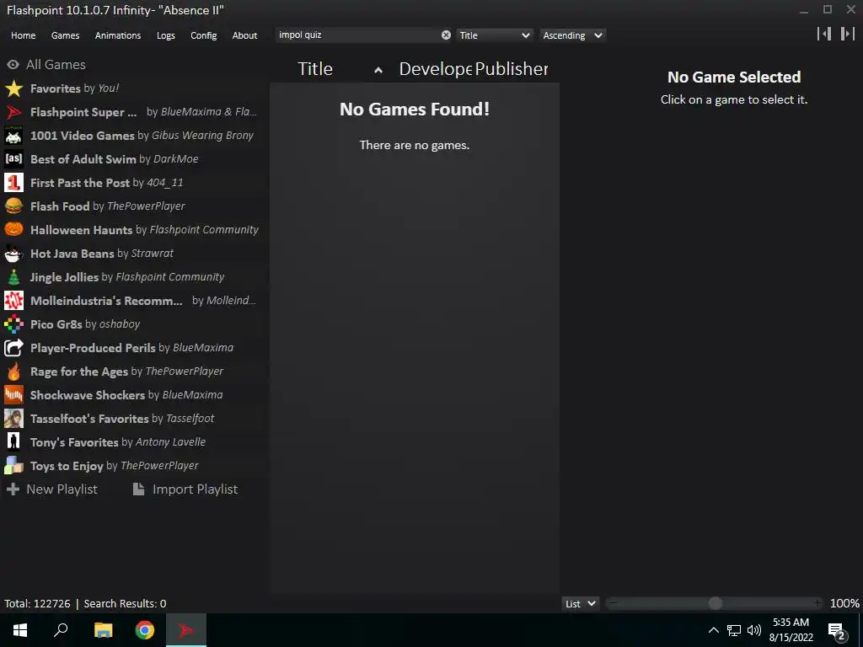The width and height of the screenshot is (863, 647).
Task: Click the Flashpoint Super playlist red arrow icon
Action: click(x=13, y=112)
